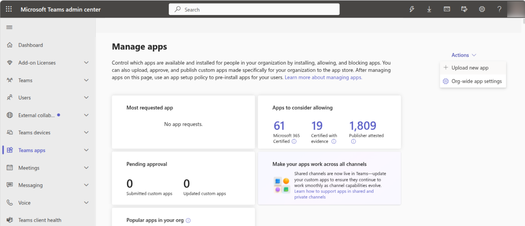
Task: Click the download arrow icon in header
Action: 429,9
